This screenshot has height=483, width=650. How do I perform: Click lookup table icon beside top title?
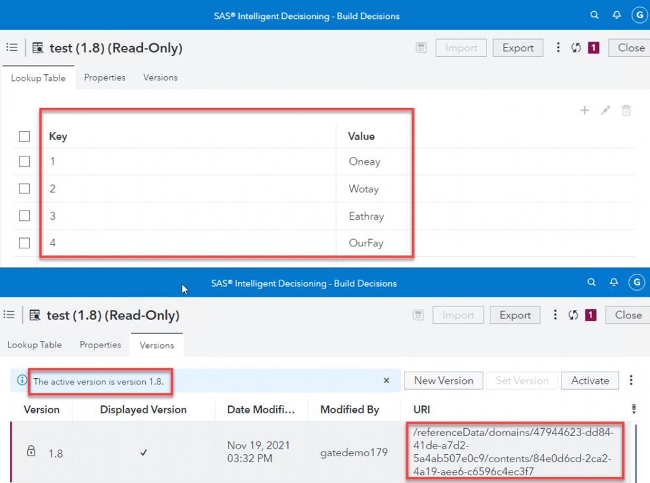pyautogui.click(x=38, y=48)
